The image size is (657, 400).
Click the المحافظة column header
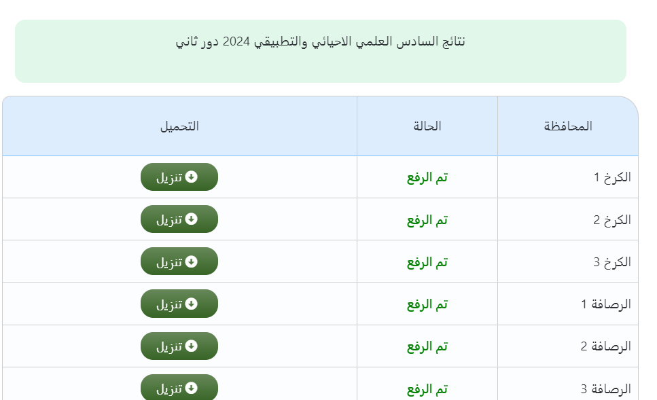(568, 126)
